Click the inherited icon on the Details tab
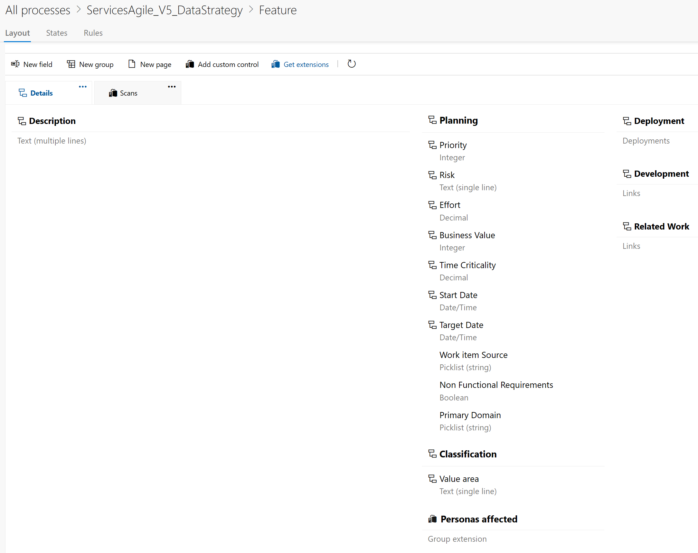The height and width of the screenshot is (553, 698). click(x=22, y=93)
